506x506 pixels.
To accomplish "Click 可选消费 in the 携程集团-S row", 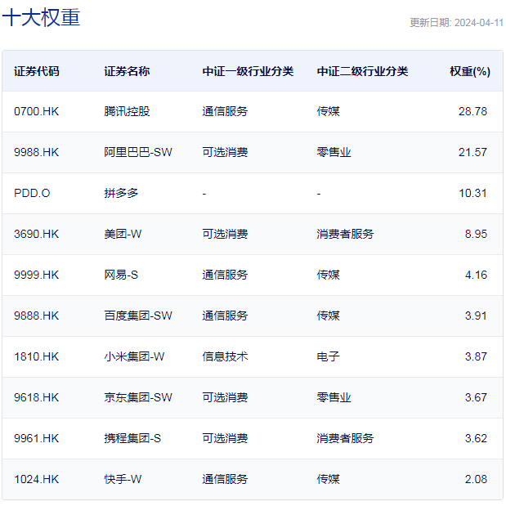I will [225, 438].
